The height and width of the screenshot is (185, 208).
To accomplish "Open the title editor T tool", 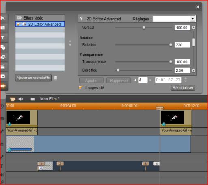I will point(3,37).
